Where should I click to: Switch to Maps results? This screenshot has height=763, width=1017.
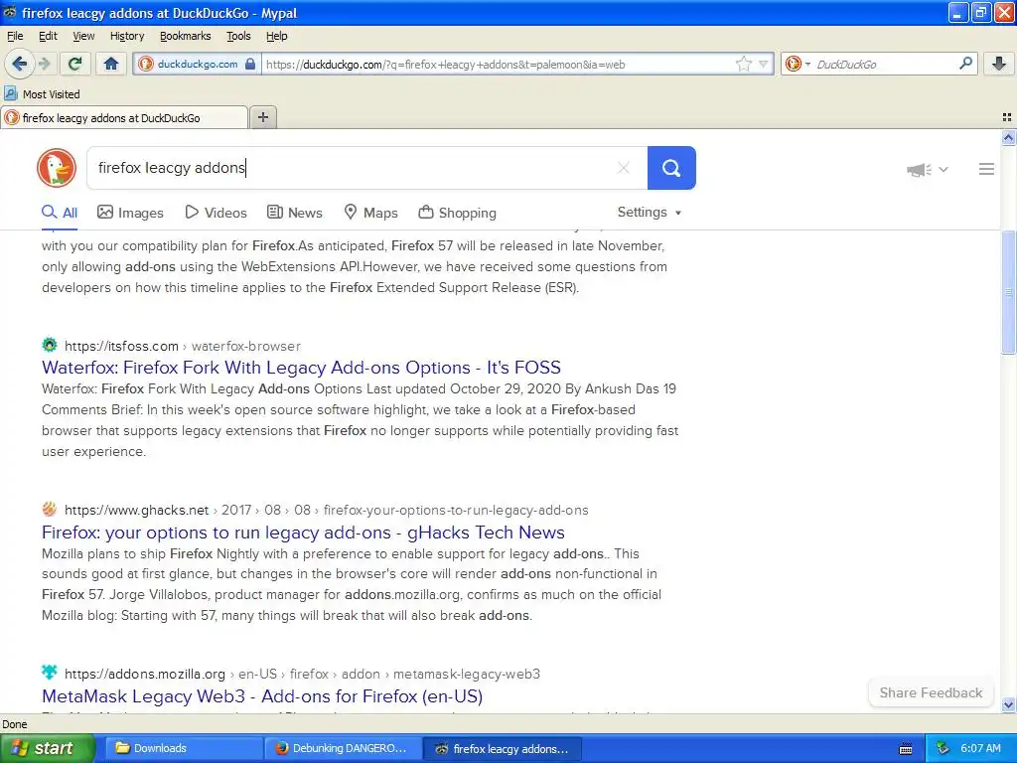pyautogui.click(x=370, y=213)
